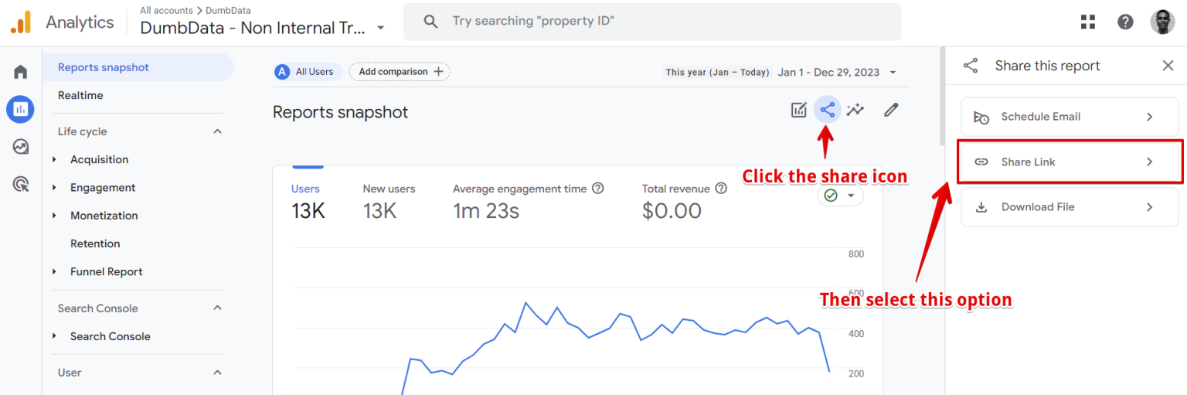Image resolution: width=1187 pixels, height=395 pixels.
Task: Open the Help question mark icon
Action: pyautogui.click(x=1125, y=22)
